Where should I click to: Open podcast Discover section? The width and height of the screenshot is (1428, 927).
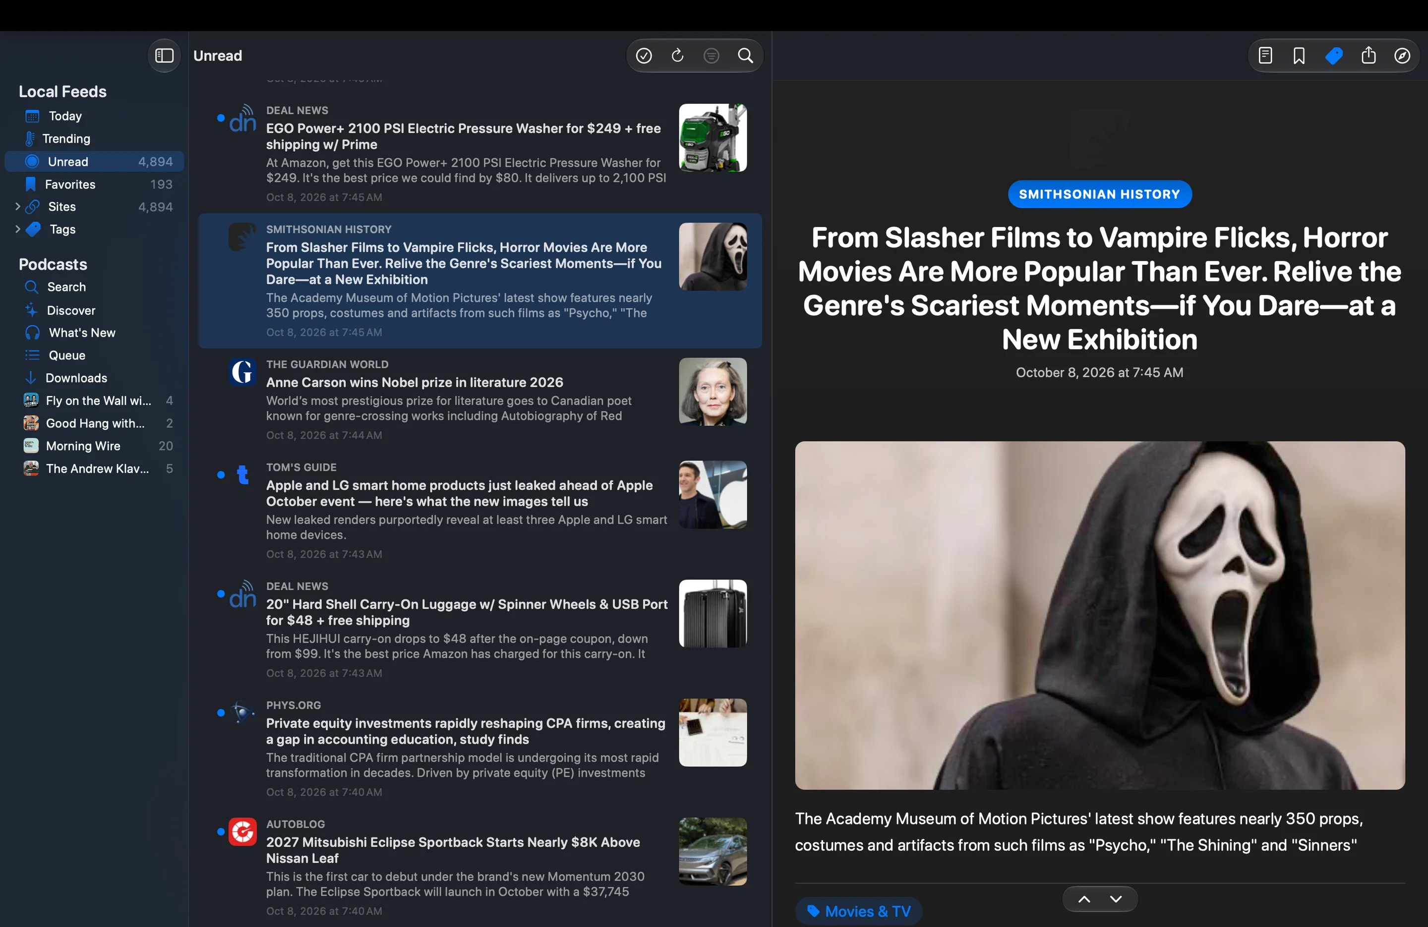[94, 310]
